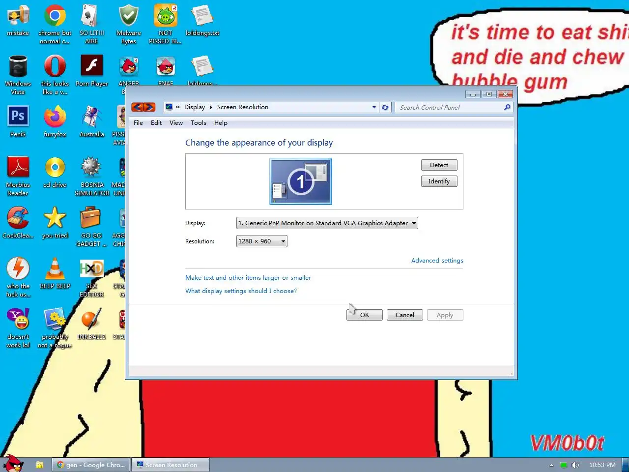Open the loldongs.txt file icon
The width and height of the screenshot is (629, 472).
(202, 21)
